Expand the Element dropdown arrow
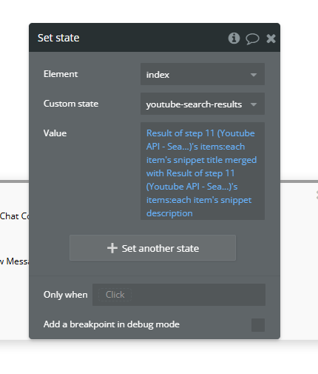Image resolution: width=318 pixels, height=374 pixels. (254, 75)
